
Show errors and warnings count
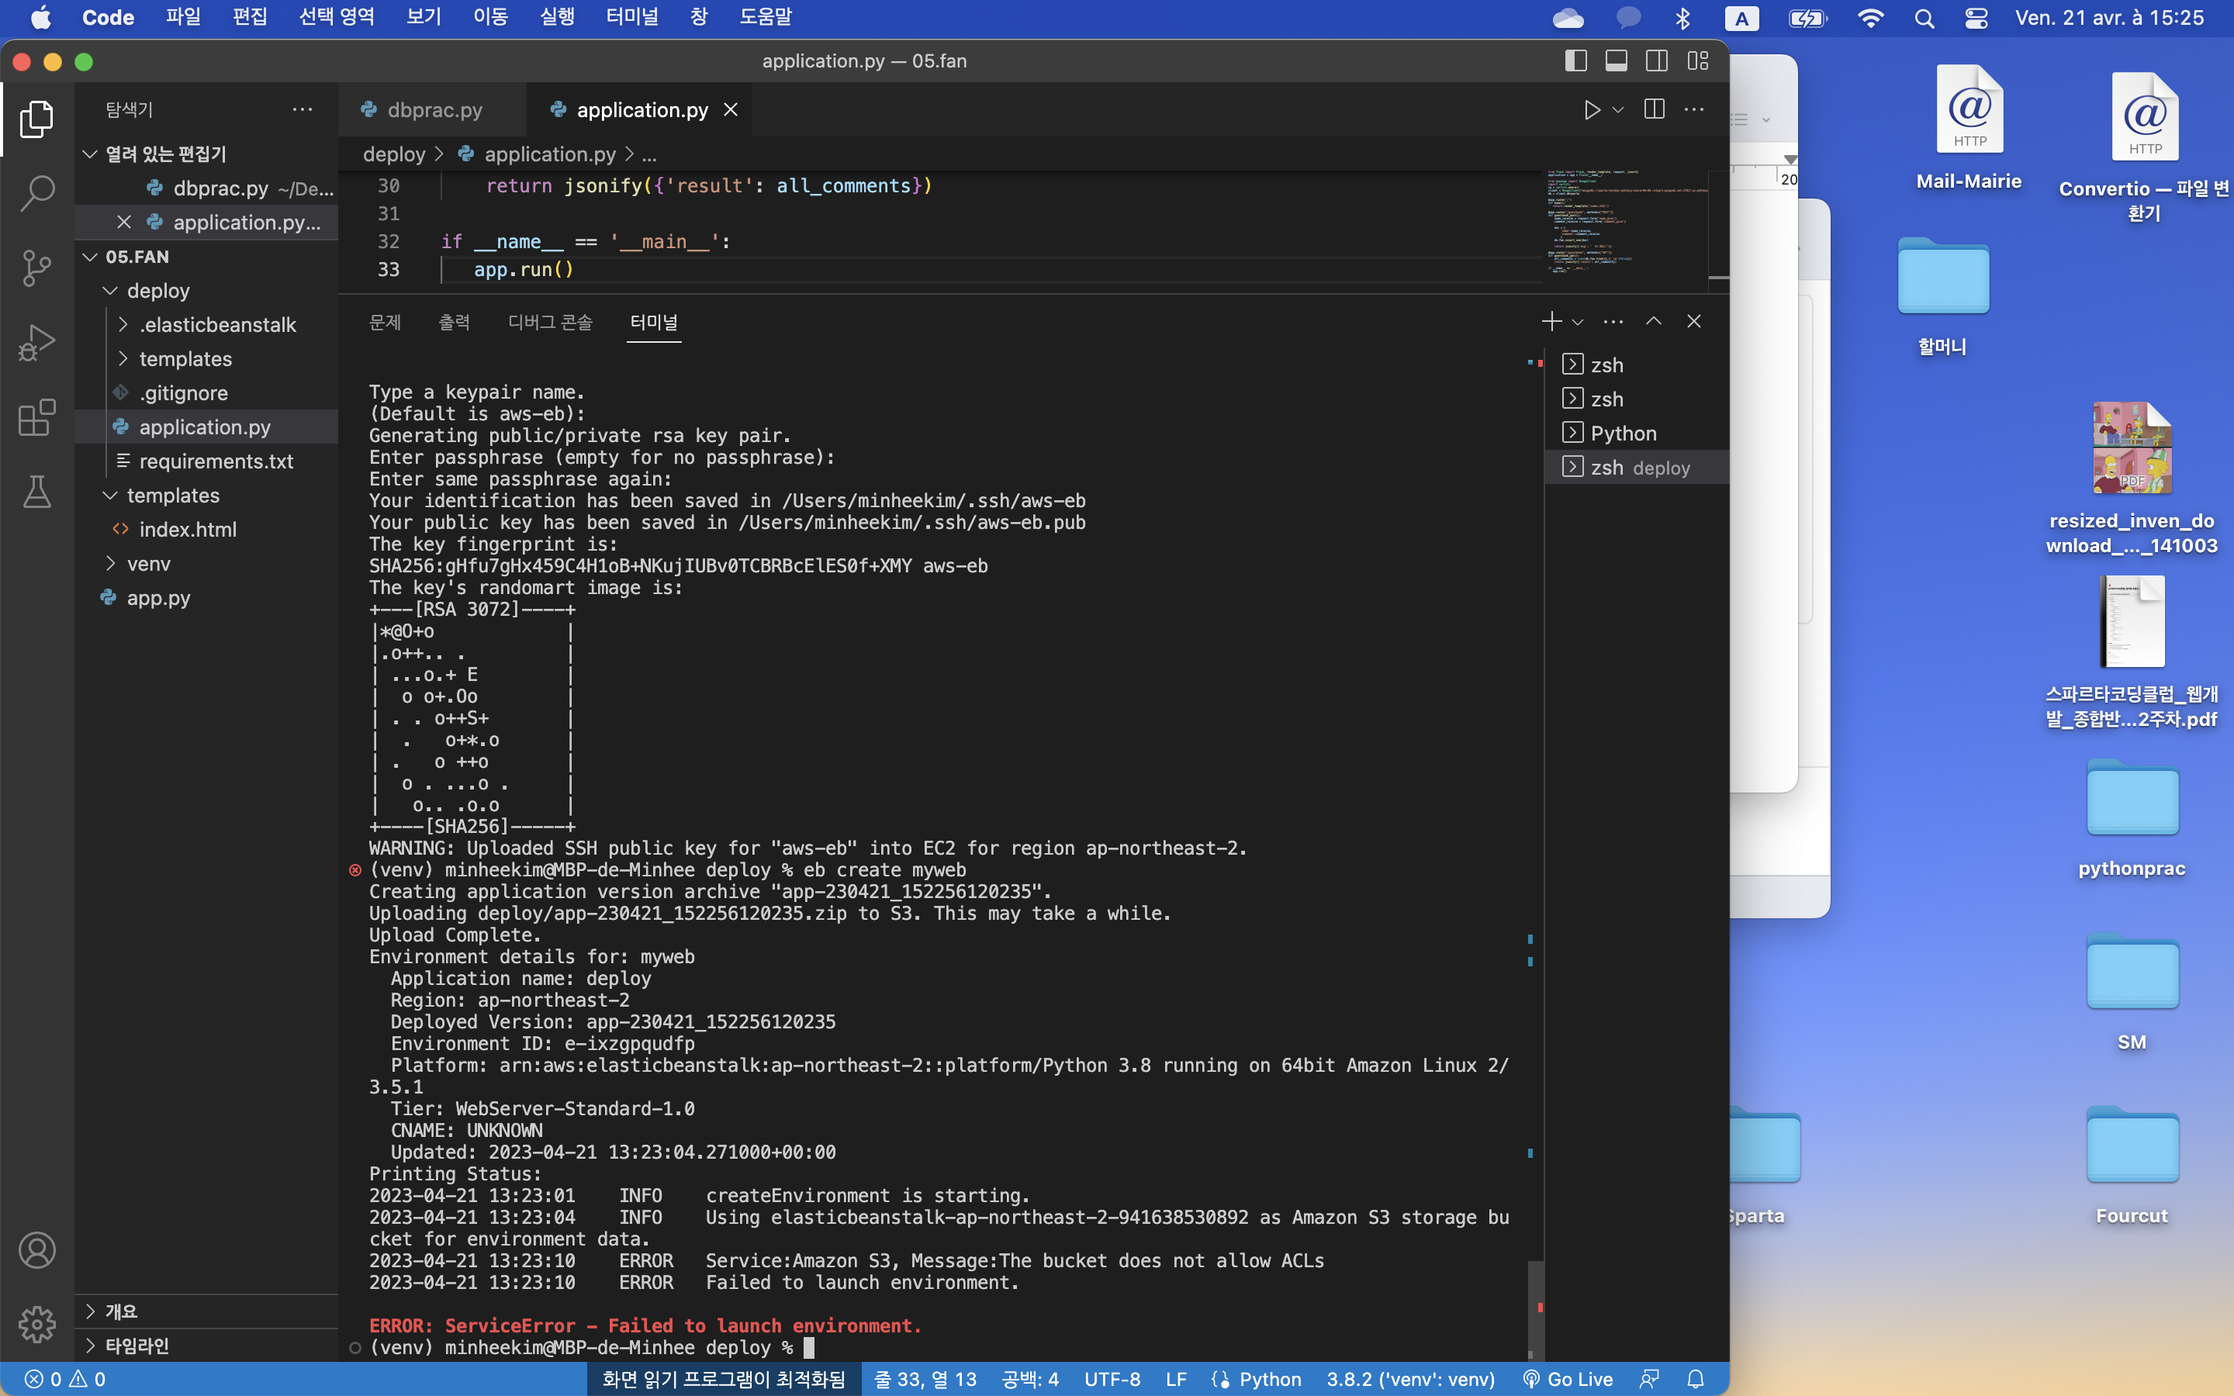pyautogui.click(x=64, y=1380)
